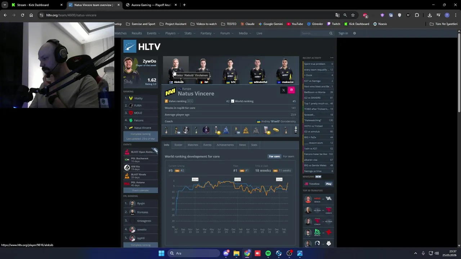
Task: Open Natus Vincere's Instagram icon
Action: [291, 90]
